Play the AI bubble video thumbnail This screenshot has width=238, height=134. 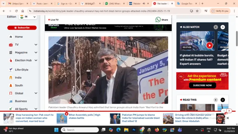(x=209, y=45)
